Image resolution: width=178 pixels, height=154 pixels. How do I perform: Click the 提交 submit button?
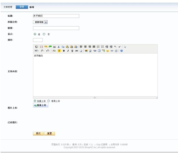click(38, 134)
